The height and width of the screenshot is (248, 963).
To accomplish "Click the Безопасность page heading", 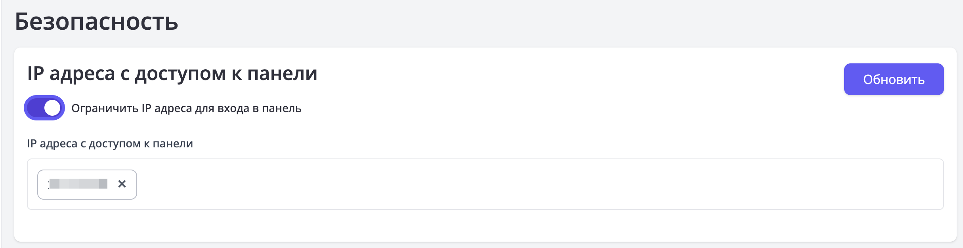I will [96, 21].
